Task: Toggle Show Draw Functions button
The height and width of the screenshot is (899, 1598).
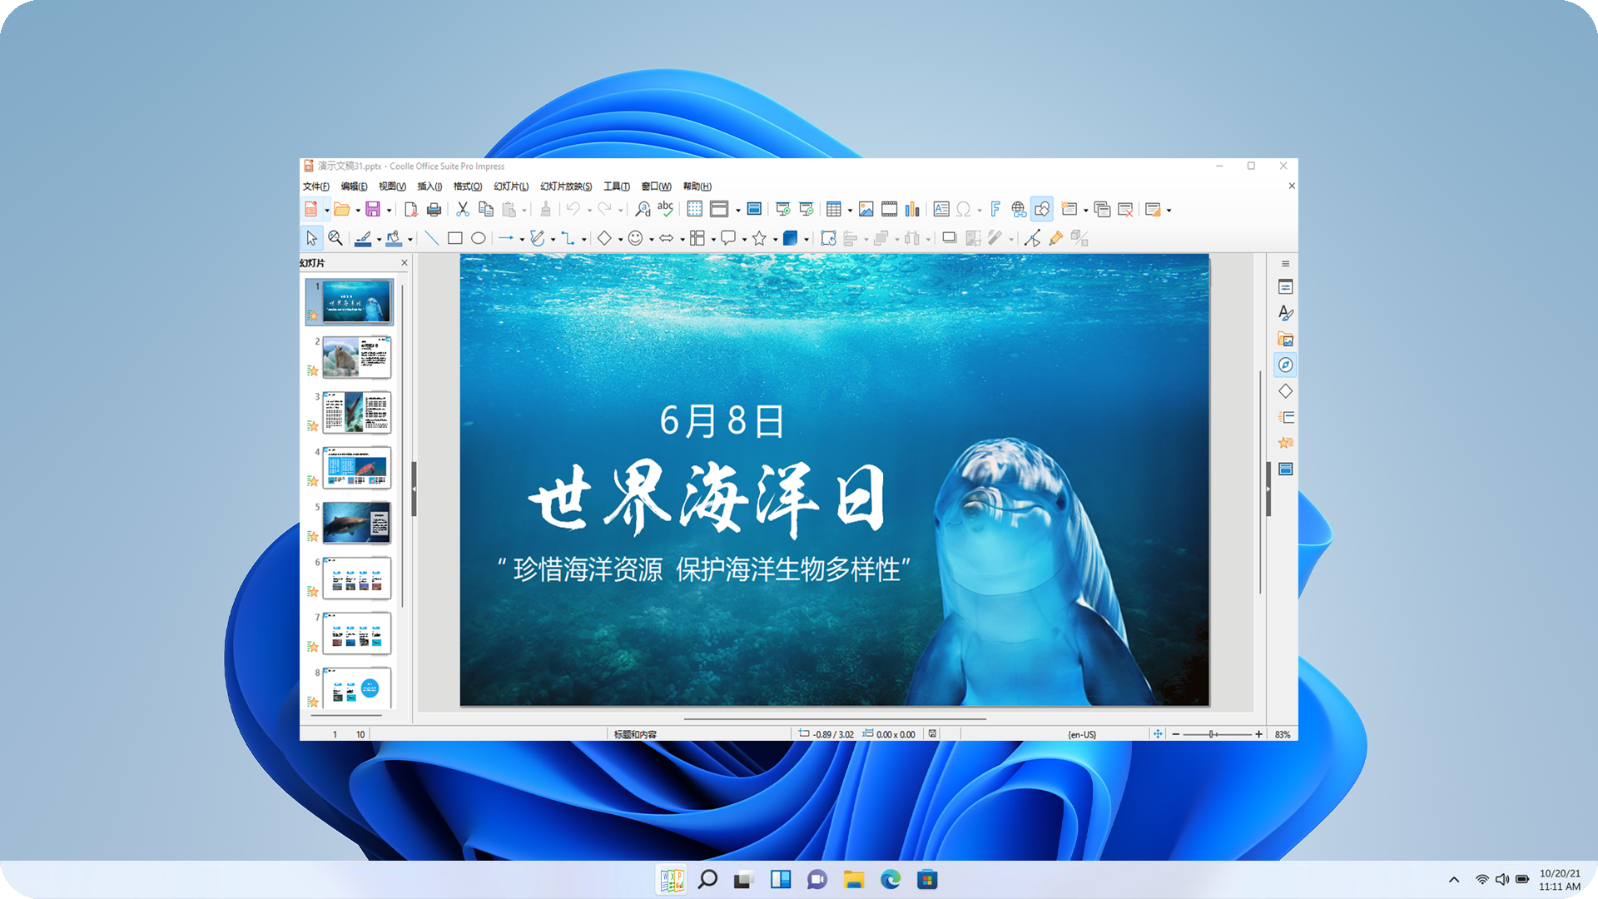Action: point(1042,209)
